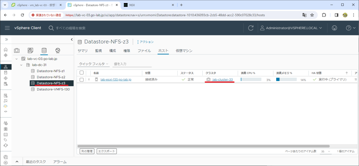The height and width of the screenshot is (166, 359).
Task: Select the Networking inventory tab icon
Action: [x=58, y=50]
